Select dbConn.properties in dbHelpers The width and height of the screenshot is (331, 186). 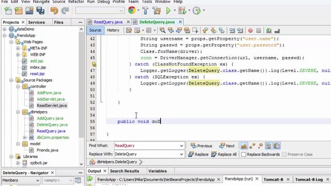coord(53,137)
